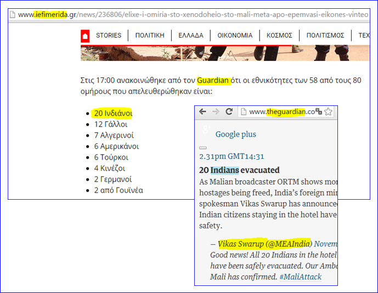Click the '20 Indians evacuated' headline
Viewport: 378px width, 293px height.
[239, 170]
